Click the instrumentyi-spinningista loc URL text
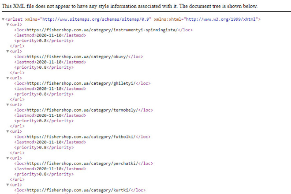Screen dimensions: 291x194 click(102, 30)
